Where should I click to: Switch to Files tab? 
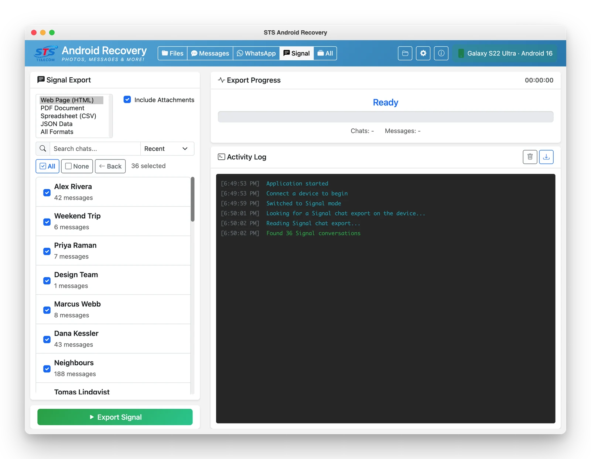click(172, 53)
